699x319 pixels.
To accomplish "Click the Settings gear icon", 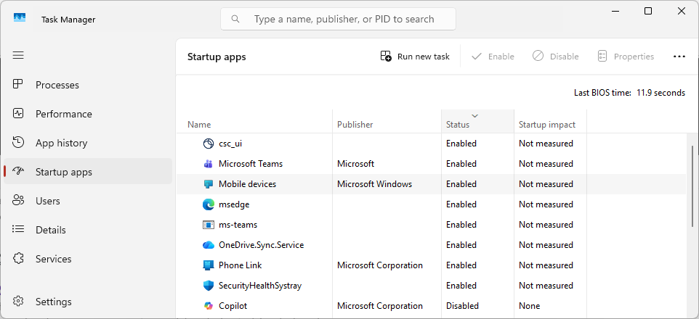I will [18, 301].
